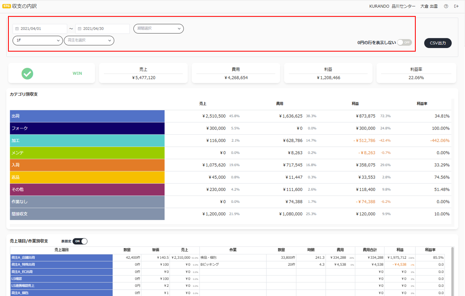Click the CSV出力 button
This screenshot has width=465, height=296.
point(438,43)
